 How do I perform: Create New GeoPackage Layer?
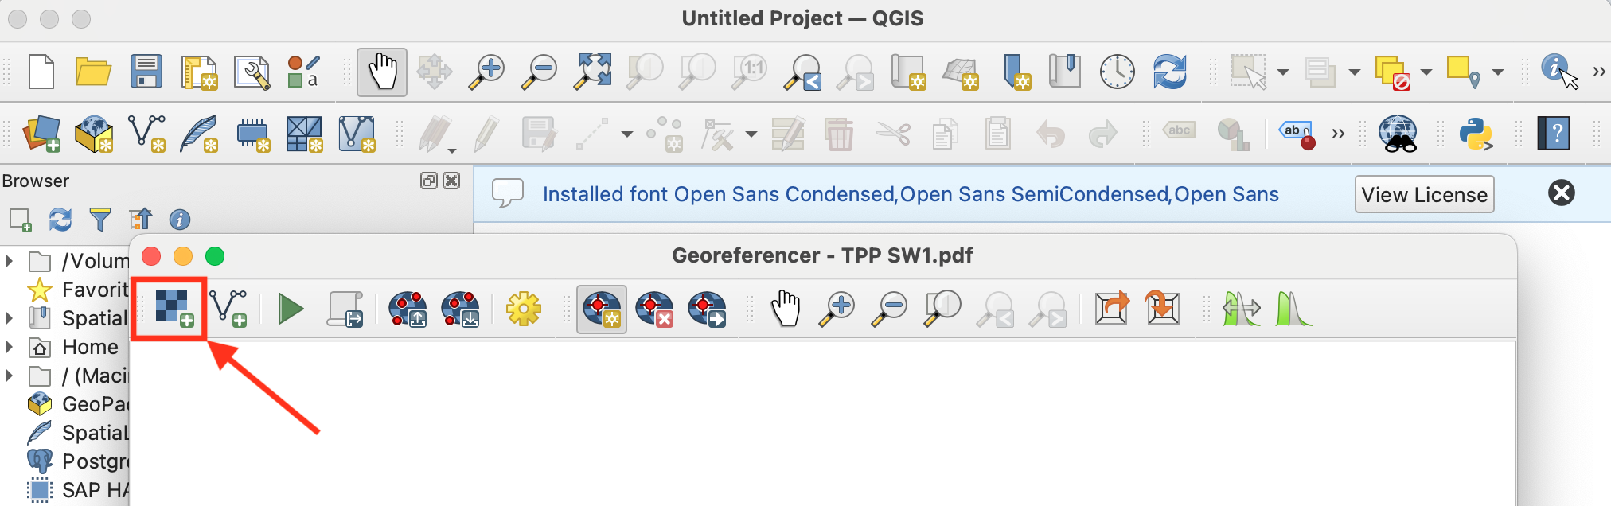click(94, 134)
